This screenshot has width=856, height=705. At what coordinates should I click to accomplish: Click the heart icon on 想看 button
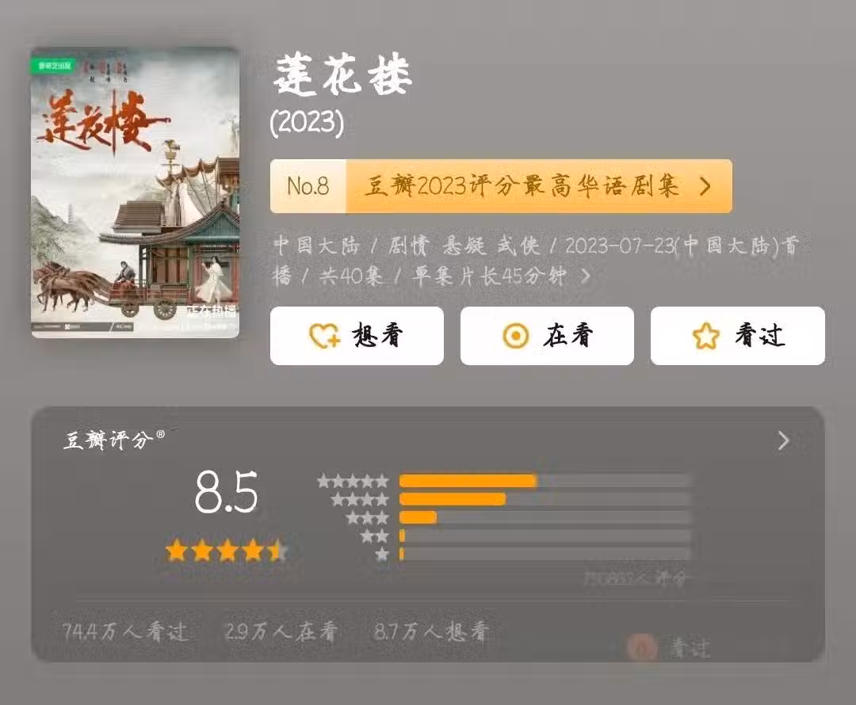point(323,336)
